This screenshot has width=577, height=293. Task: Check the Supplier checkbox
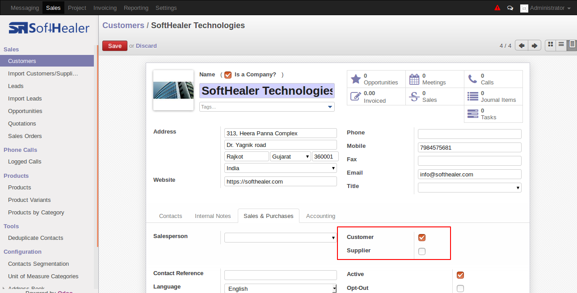click(x=422, y=251)
